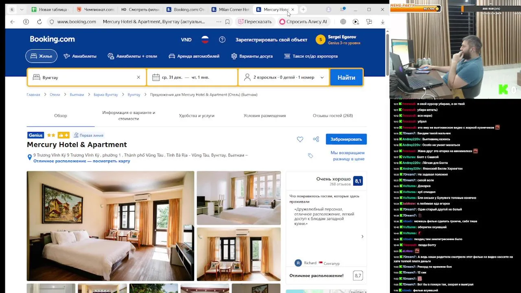Open Такси от/до аэропорта section
The image size is (521, 293).
coord(311,56)
